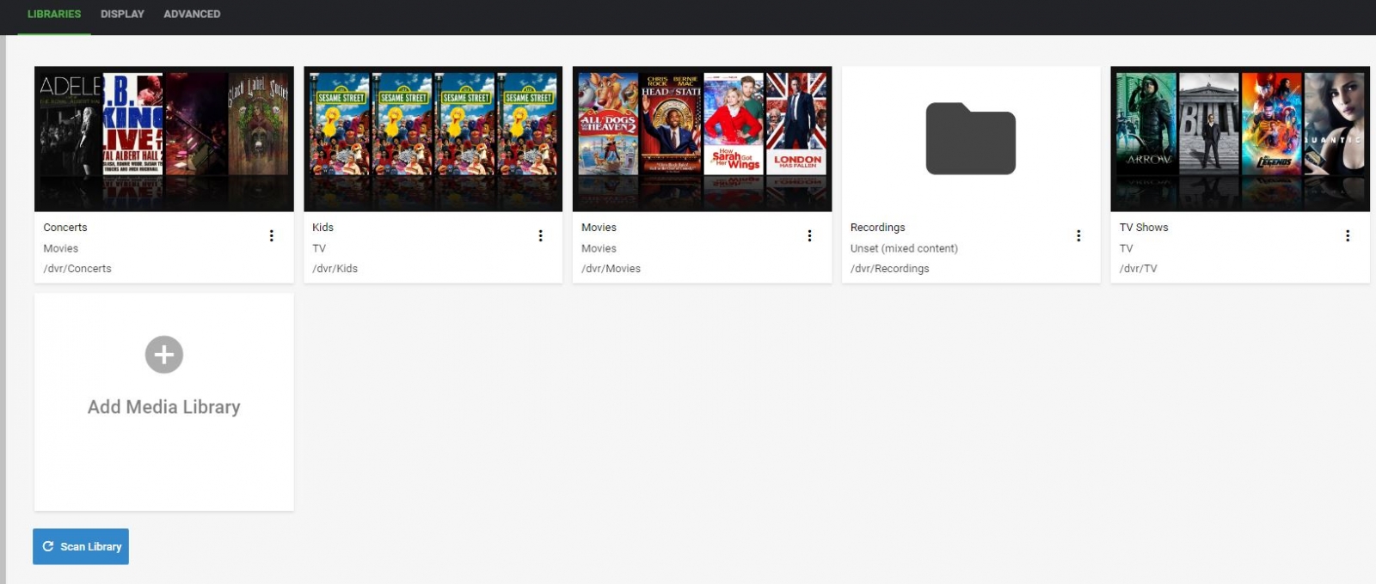Click the Unset (mixed content) type label
The width and height of the screenshot is (1376, 584).
tap(904, 248)
